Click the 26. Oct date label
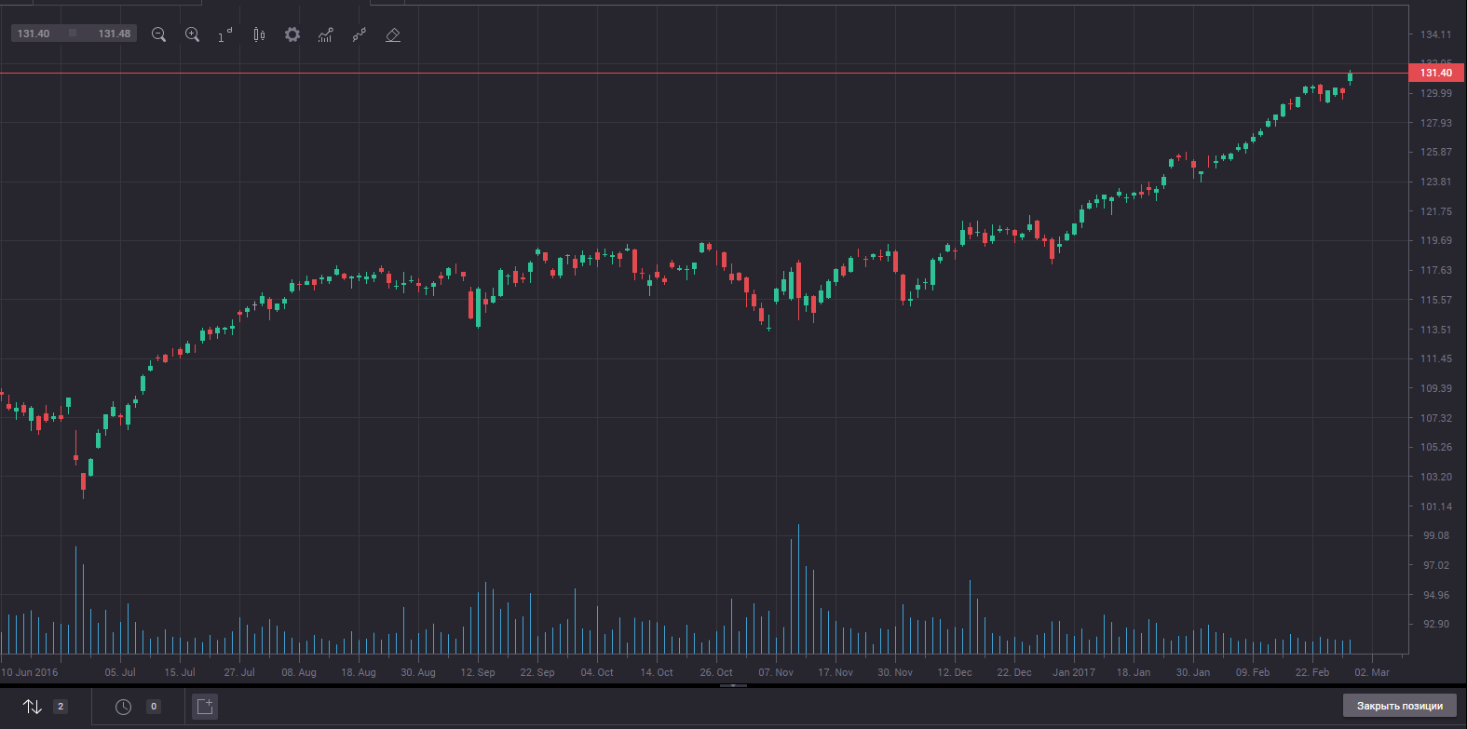The width and height of the screenshot is (1467, 729). 716,672
